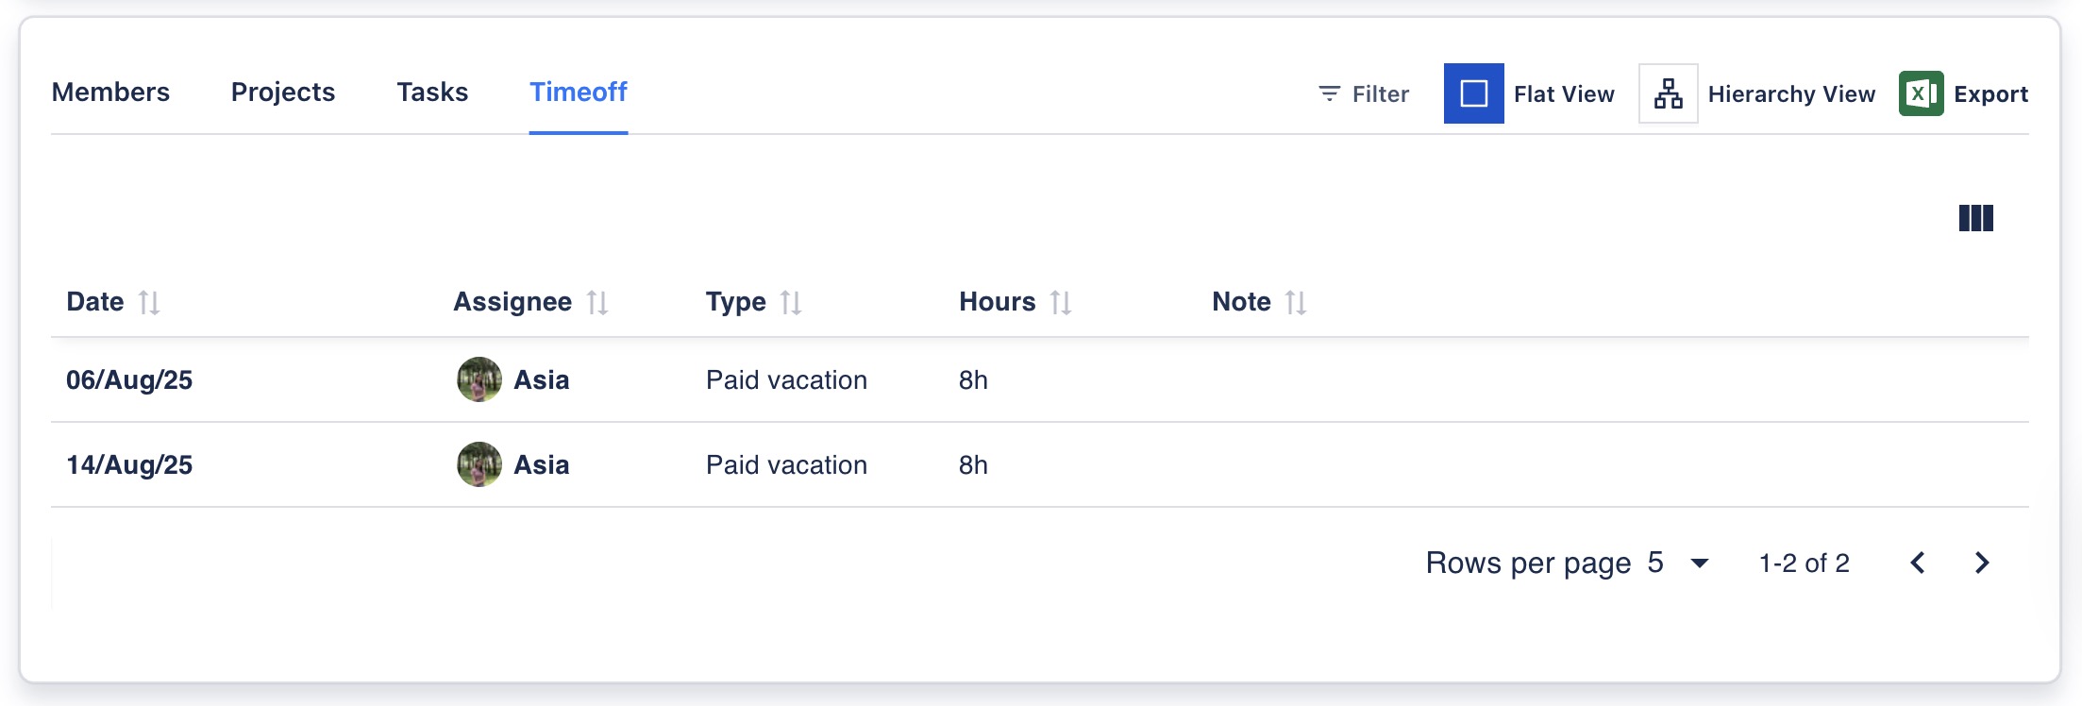Sort by Hours column arrows
Screen dimensions: 2082x706
[x=1061, y=303]
